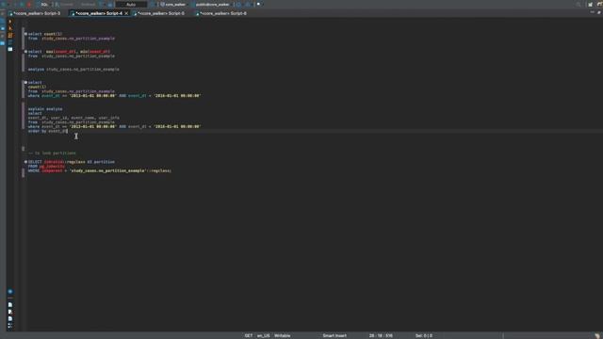
Task: Click the Writable status indicator
Action: [283, 335]
